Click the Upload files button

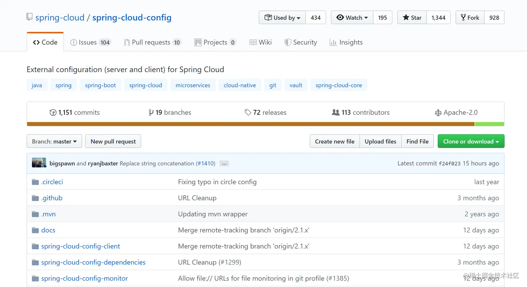click(381, 141)
